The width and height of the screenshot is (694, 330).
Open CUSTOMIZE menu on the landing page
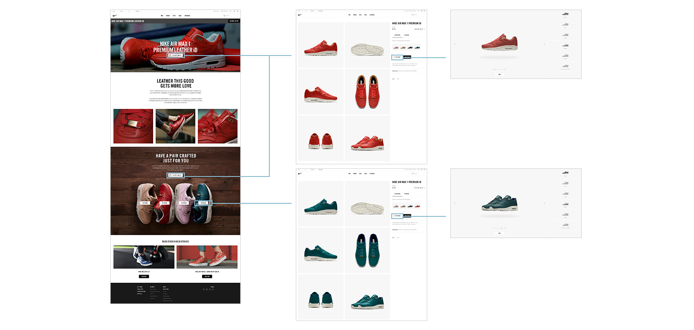187,16
